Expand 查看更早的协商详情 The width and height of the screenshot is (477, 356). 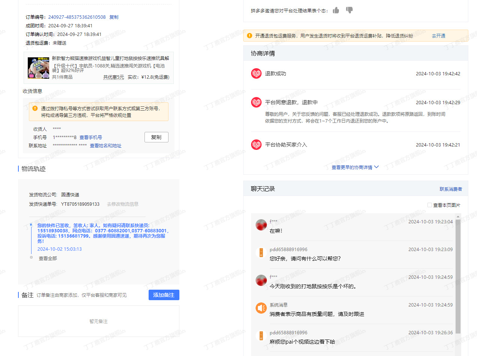click(355, 167)
